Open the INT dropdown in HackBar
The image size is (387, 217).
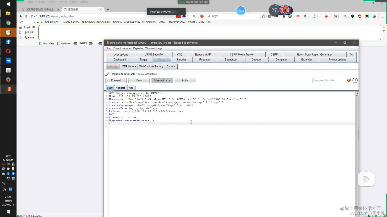[x=27, y=22]
